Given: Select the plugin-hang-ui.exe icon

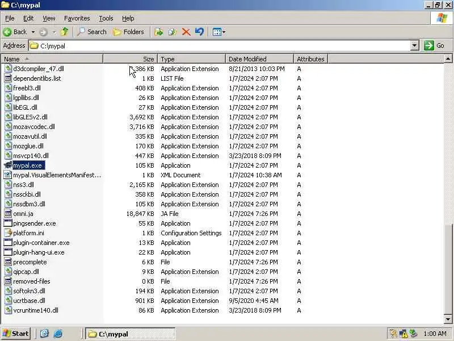Looking at the screenshot, I should point(8,252).
